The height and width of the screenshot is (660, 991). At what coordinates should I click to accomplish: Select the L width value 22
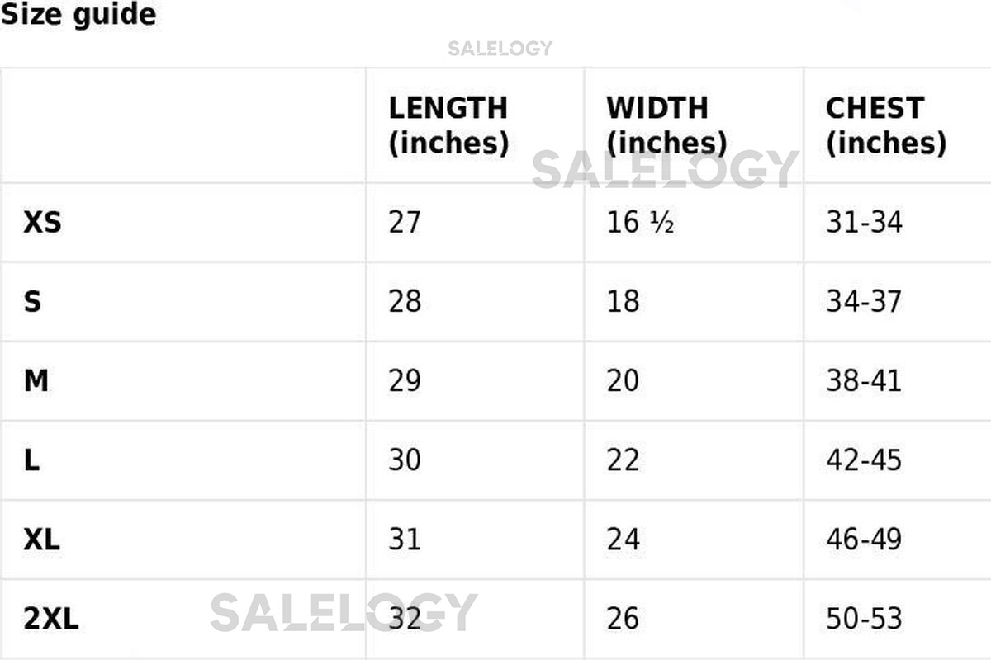(623, 460)
